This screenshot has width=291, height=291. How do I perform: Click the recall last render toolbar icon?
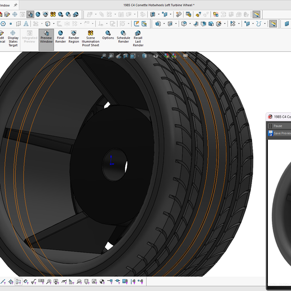click(76, 15)
